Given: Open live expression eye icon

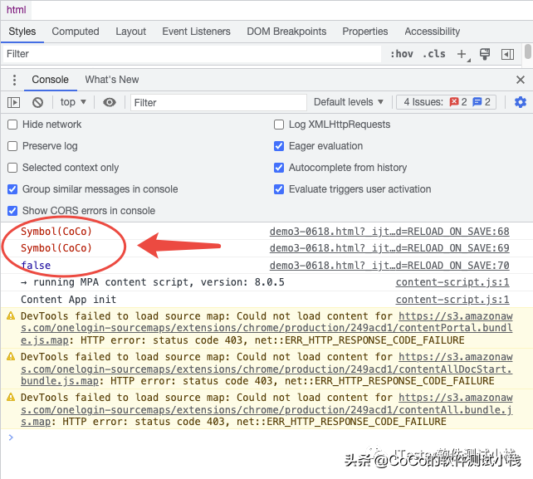Looking at the screenshot, I should coord(110,102).
